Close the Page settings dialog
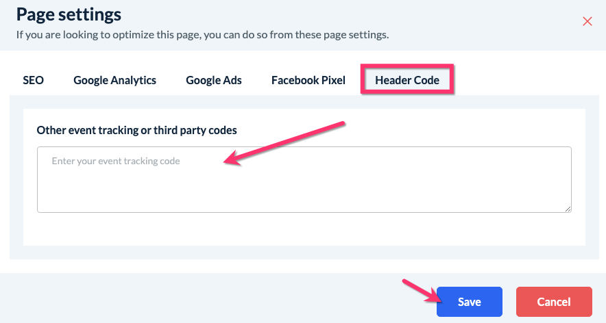Image resolution: width=606 pixels, height=323 pixels. [587, 21]
